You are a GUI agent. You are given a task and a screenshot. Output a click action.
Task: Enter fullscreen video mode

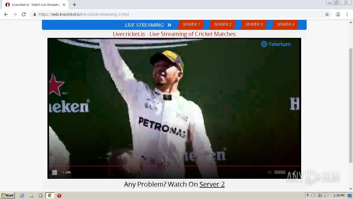294,172
